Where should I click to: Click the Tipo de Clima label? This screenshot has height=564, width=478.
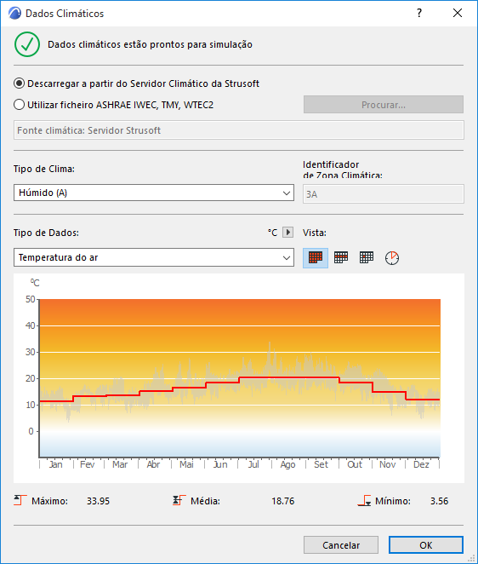tap(44, 169)
